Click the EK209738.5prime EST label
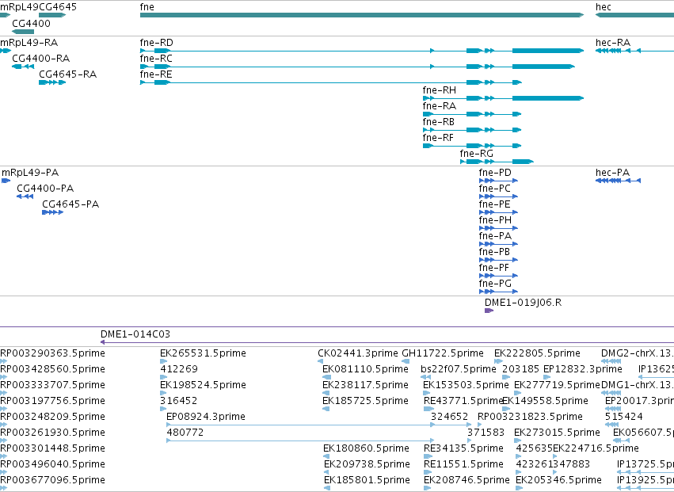The height and width of the screenshot is (492, 674). (367, 464)
